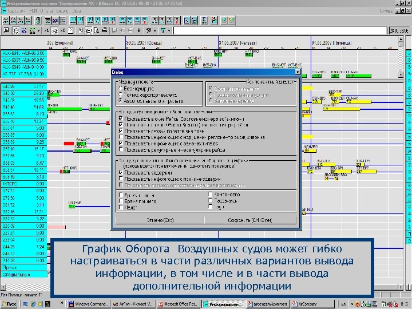This screenshot has height=309, width=412.
Task: Click the Windows 'Пуск' start button
Action: pos(9,304)
